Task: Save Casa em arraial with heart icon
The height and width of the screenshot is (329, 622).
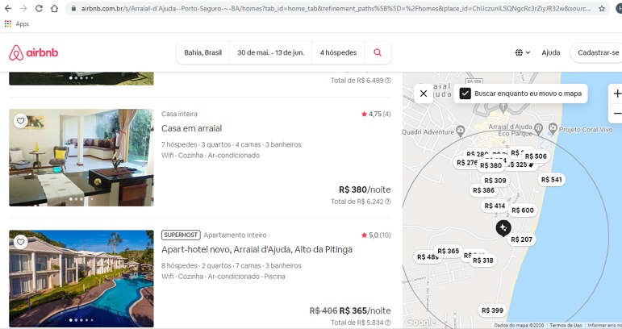Action: tap(21, 121)
